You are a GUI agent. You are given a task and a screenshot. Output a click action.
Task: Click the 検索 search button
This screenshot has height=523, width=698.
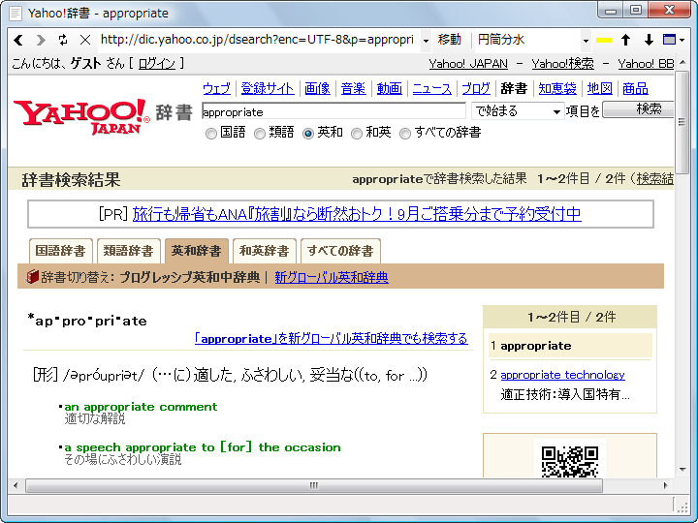coord(637,109)
